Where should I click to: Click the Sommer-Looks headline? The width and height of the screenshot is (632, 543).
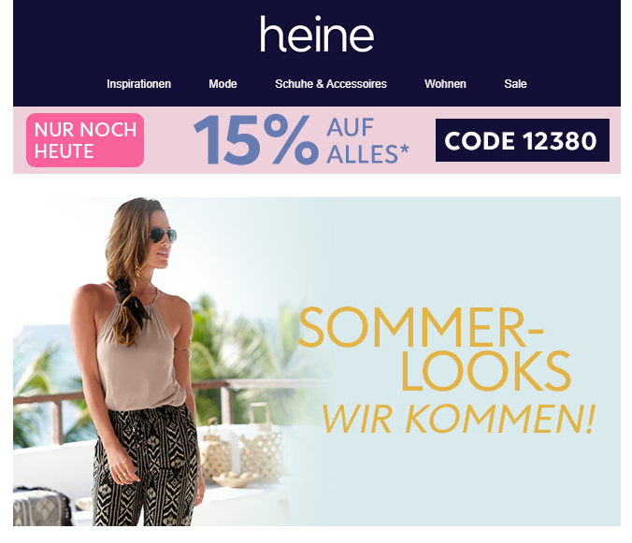click(x=434, y=349)
